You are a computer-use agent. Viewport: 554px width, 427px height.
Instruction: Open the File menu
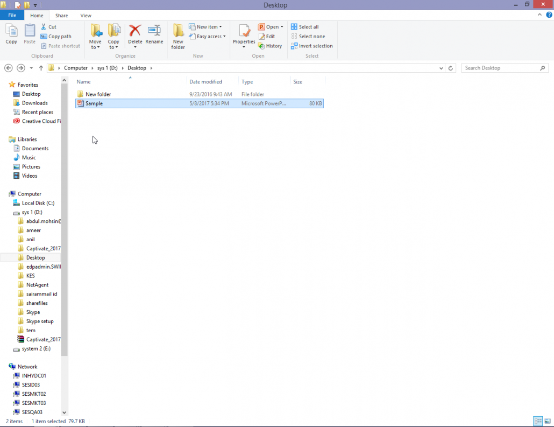click(12, 15)
